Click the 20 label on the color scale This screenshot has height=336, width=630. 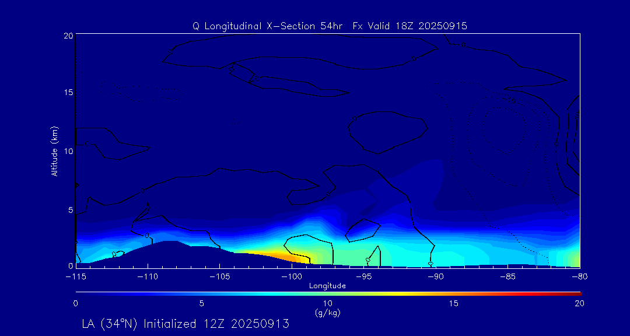(580, 303)
